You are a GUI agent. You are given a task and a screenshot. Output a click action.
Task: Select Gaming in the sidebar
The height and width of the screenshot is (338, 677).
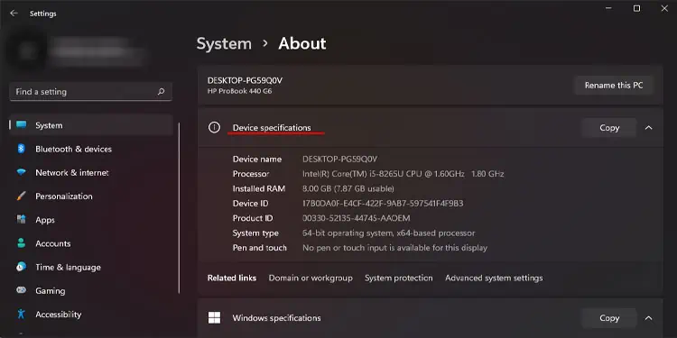click(91, 290)
